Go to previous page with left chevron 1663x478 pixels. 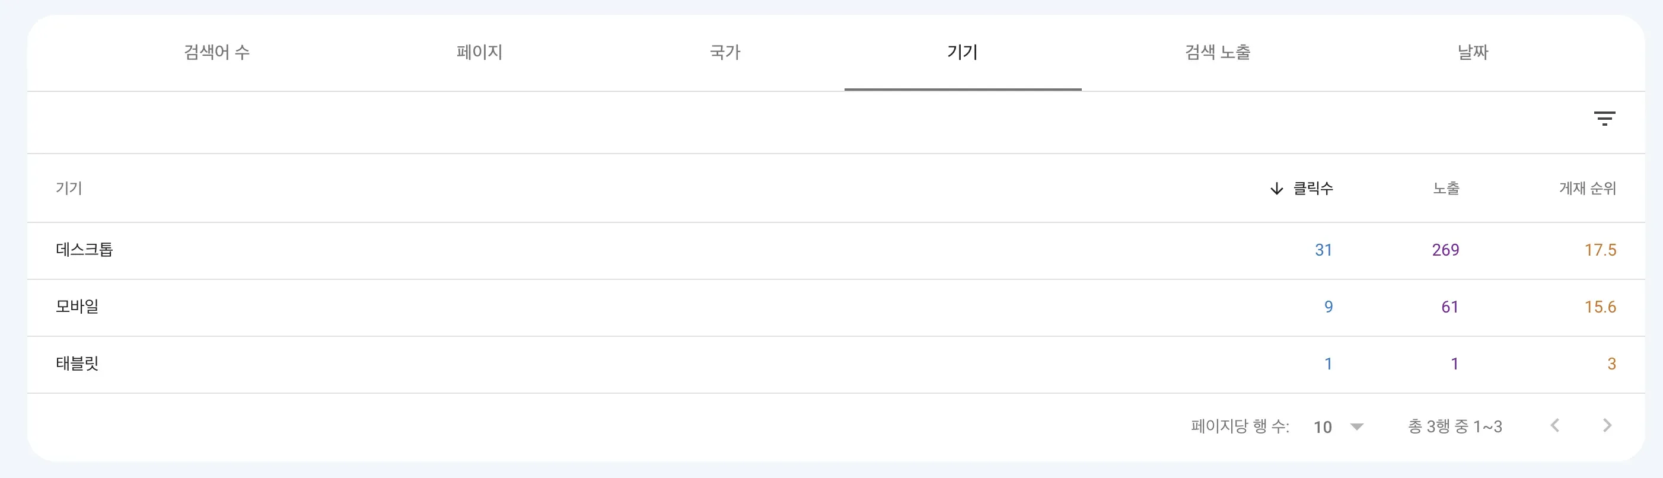(x=1556, y=426)
